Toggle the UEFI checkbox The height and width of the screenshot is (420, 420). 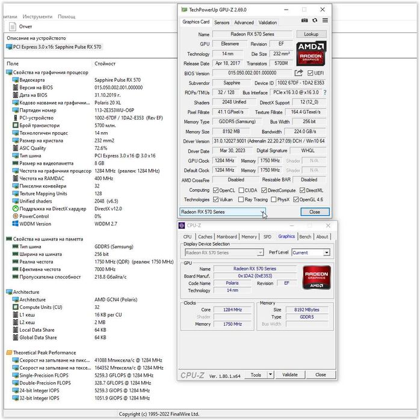coord(310,73)
